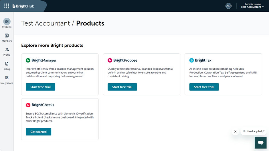Click the BrightPropose description text
269x151 pixels.
140,73
